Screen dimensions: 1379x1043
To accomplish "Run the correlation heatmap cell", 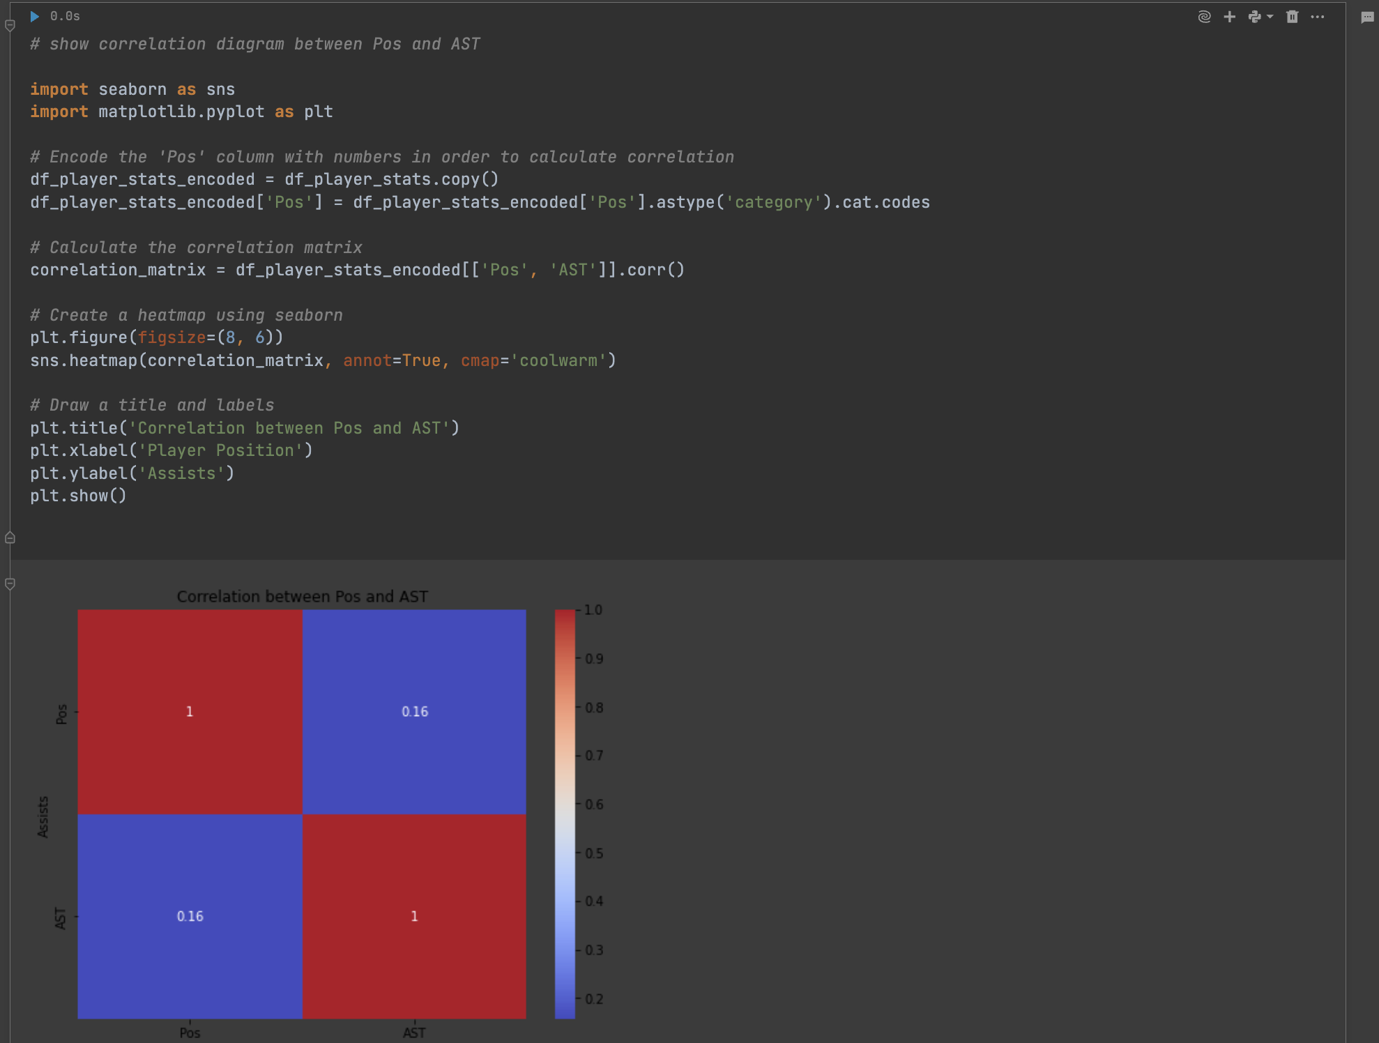I will click(34, 16).
